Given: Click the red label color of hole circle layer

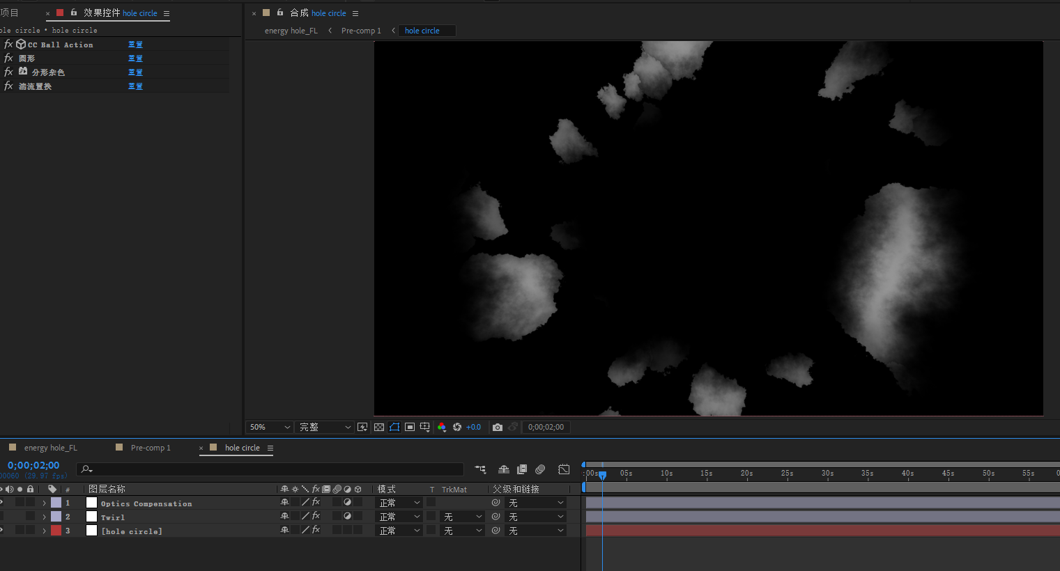Looking at the screenshot, I should (x=56, y=531).
